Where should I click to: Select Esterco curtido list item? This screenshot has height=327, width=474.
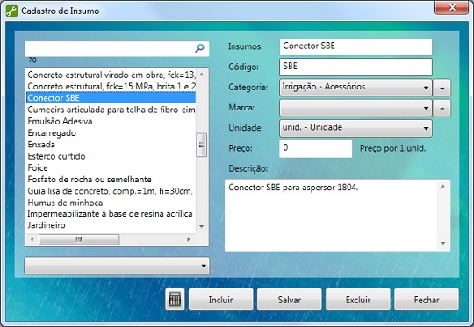[x=56, y=156]
